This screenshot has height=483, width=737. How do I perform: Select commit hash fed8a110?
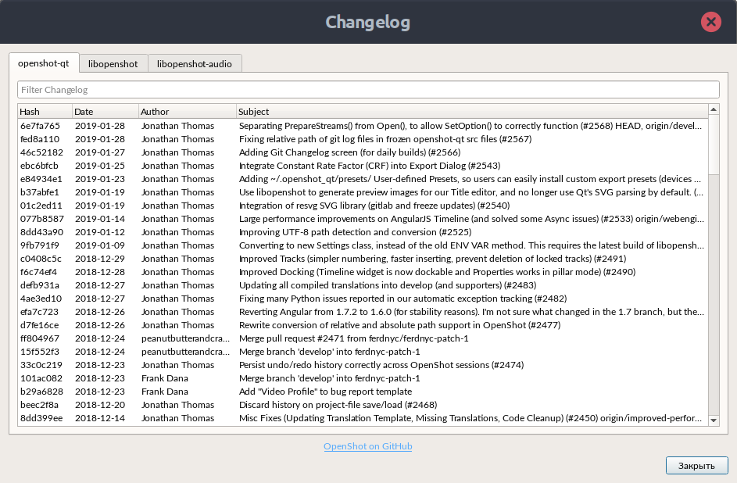(x=40, y=139)
